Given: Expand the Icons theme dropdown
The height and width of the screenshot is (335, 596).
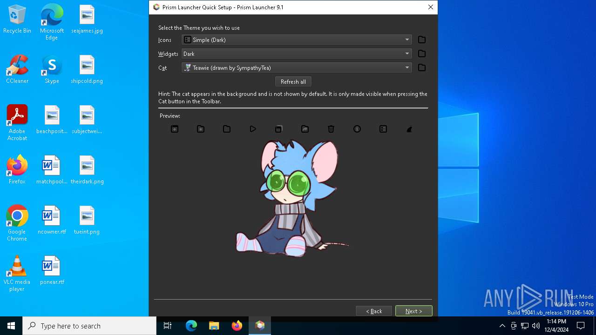Looking at the screenshot, I should pos(297,40).
